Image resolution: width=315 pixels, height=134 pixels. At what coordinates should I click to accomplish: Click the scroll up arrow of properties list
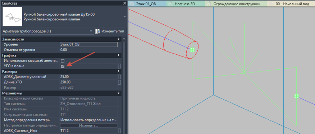[124, 39]
